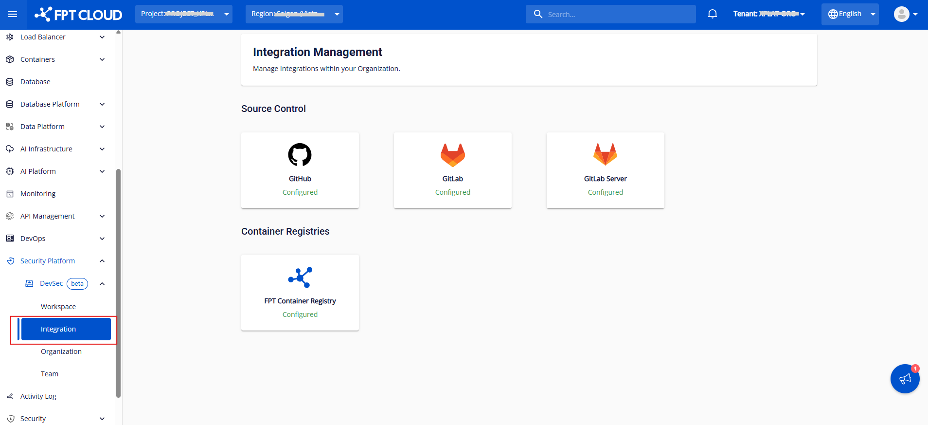Click the GitLab Server logo
Image resolution: width=928 pixels, height=425 pixels.
606,155
